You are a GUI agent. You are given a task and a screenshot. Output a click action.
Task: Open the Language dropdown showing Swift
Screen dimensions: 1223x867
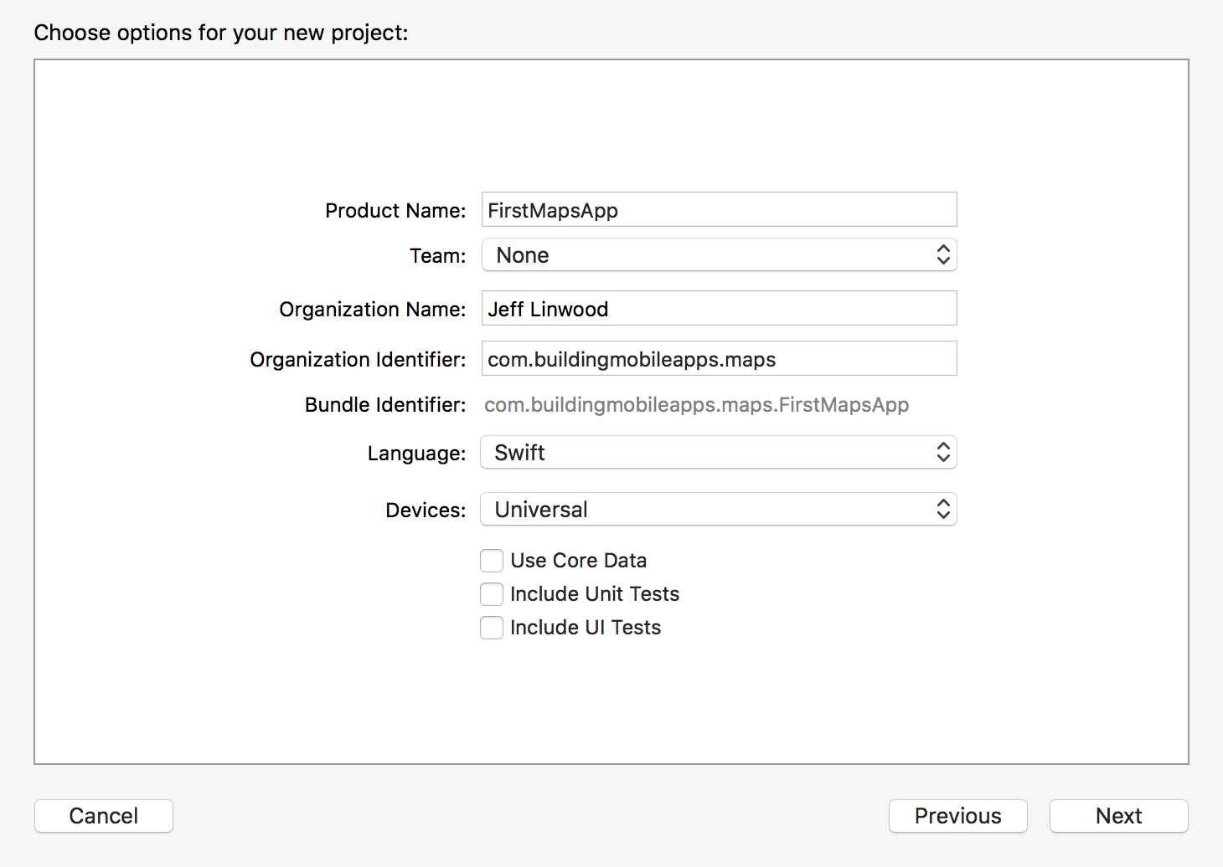(x=719, y=452)
